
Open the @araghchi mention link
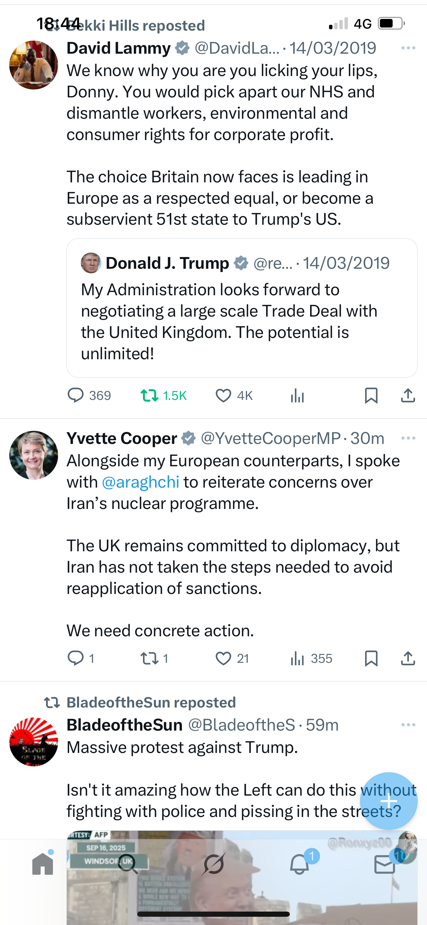pos(141,482)
